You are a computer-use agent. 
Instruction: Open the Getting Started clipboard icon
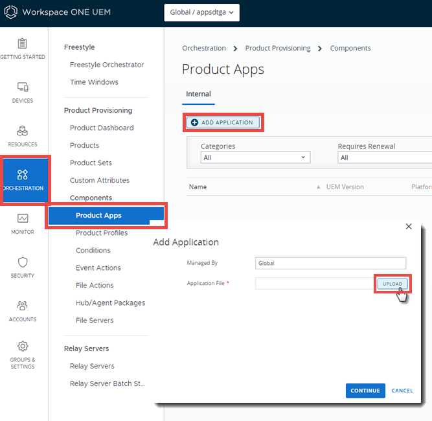[22, 43]
